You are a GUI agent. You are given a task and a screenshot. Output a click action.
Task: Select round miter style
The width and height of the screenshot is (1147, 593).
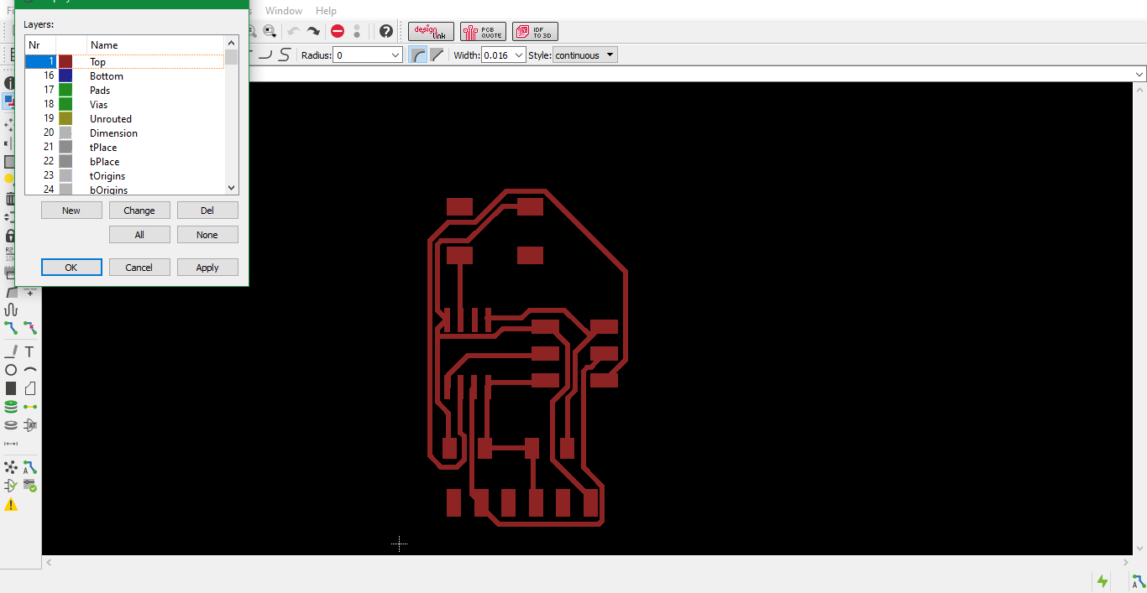coord(417,55)
